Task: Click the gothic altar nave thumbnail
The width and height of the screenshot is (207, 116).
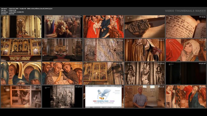Action: [21, 27]
